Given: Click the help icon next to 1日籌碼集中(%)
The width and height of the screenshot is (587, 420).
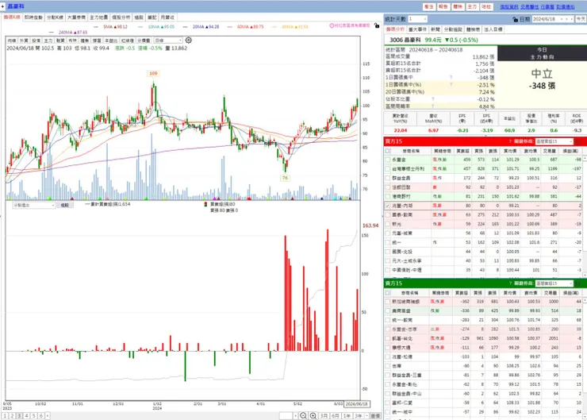Looking at the screenshot, I should pyautogui.click(x=451, y=85).
